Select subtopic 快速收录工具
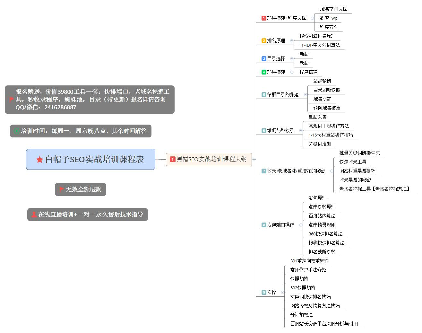 point(353,162)
